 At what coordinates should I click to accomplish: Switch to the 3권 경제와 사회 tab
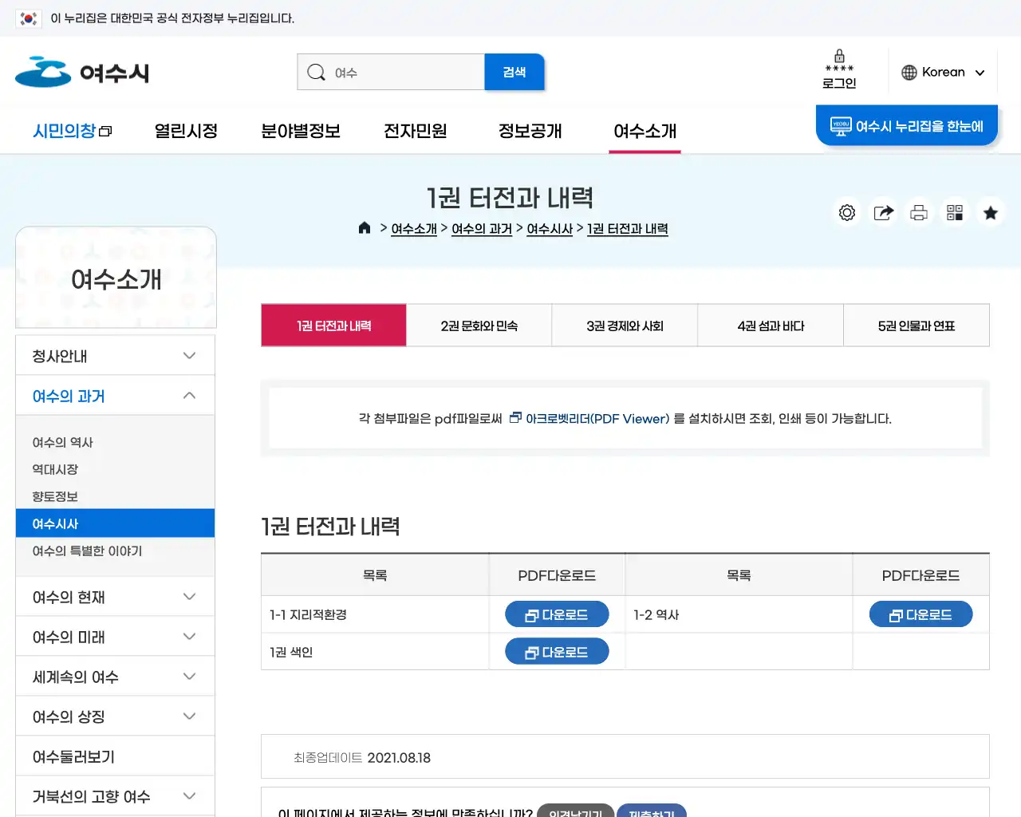coord(625,326)
